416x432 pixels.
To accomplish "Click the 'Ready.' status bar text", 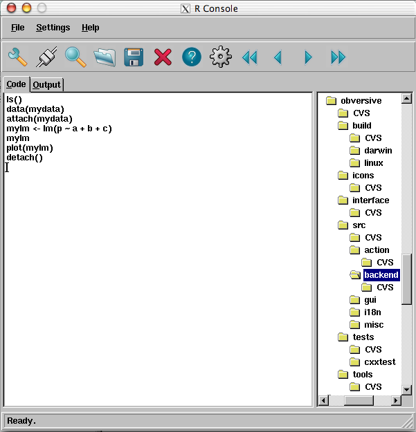I will [21, 421].
